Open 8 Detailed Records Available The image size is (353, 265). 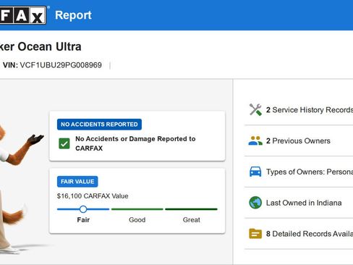click(x=299, y=233)
